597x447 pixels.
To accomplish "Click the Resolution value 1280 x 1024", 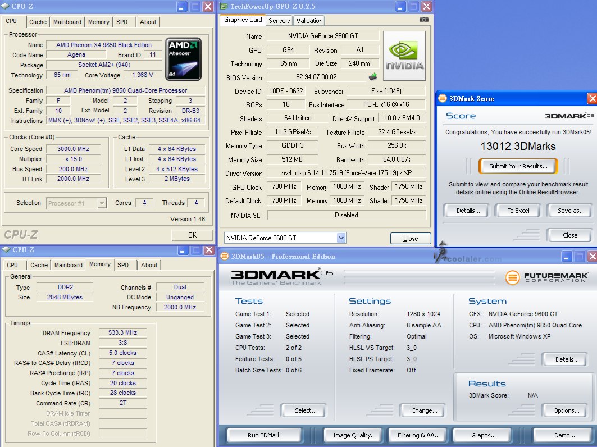I will coord(423,314).
